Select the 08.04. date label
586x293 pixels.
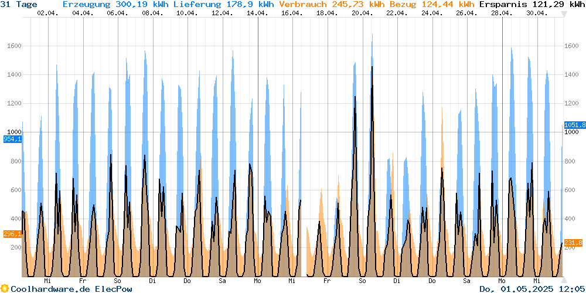click(152, 13)
